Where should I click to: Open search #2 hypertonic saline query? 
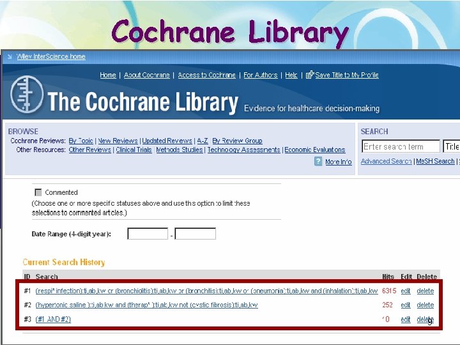coord(147,305)
